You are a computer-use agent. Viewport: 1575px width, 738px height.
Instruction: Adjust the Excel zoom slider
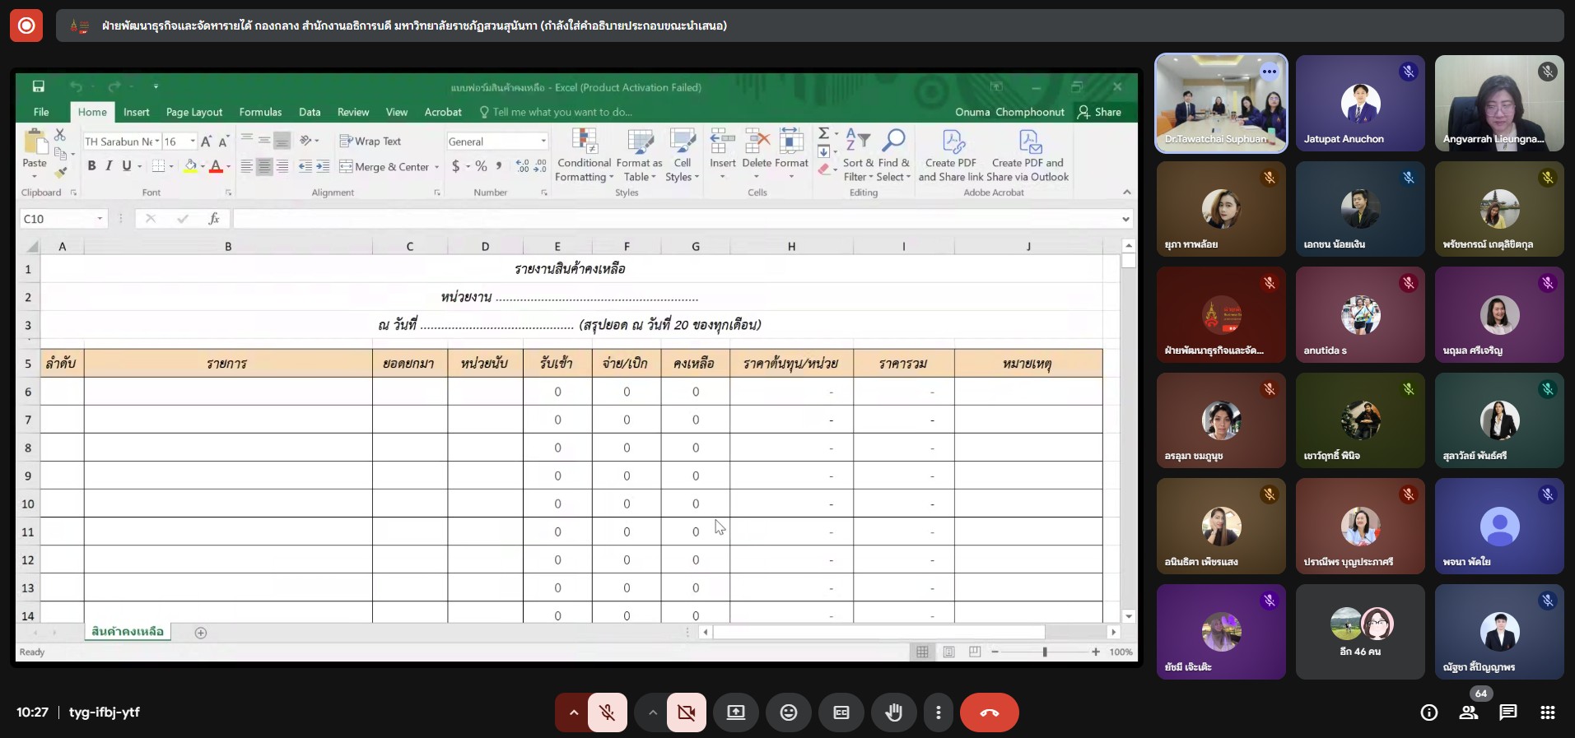[1044, 652]
